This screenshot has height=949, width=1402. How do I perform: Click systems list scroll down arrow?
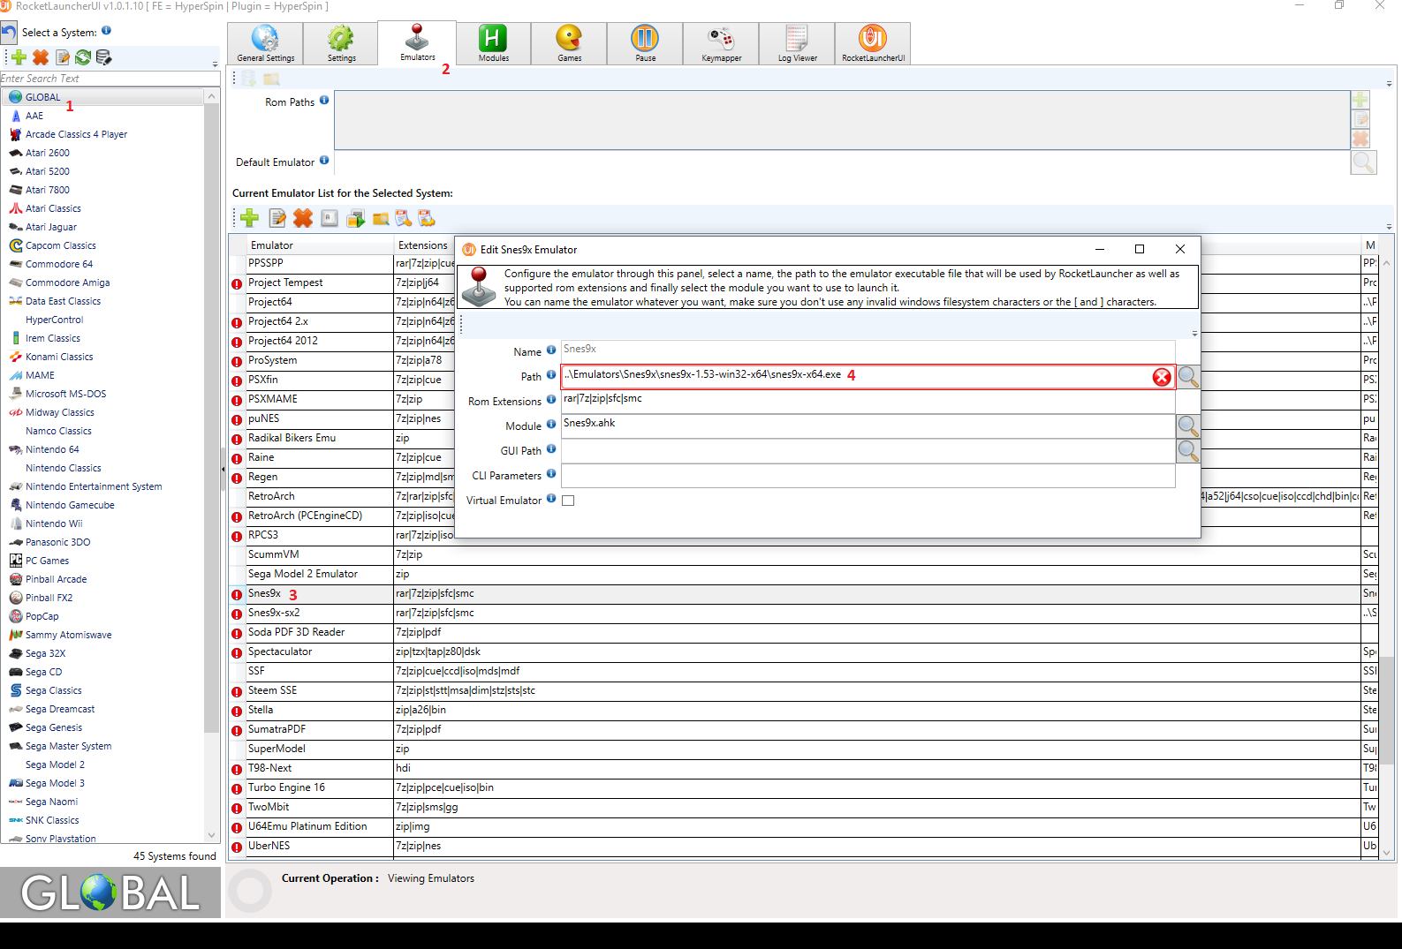(x=211, y=835)
